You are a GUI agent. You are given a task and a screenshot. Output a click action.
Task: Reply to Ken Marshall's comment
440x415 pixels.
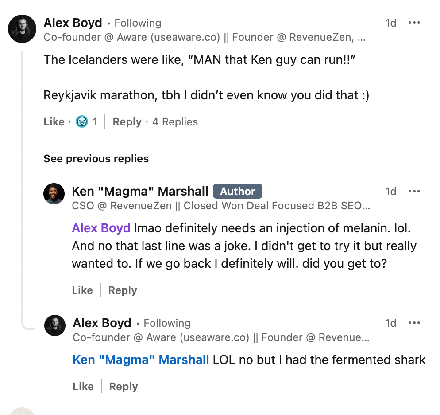point(122,290)
